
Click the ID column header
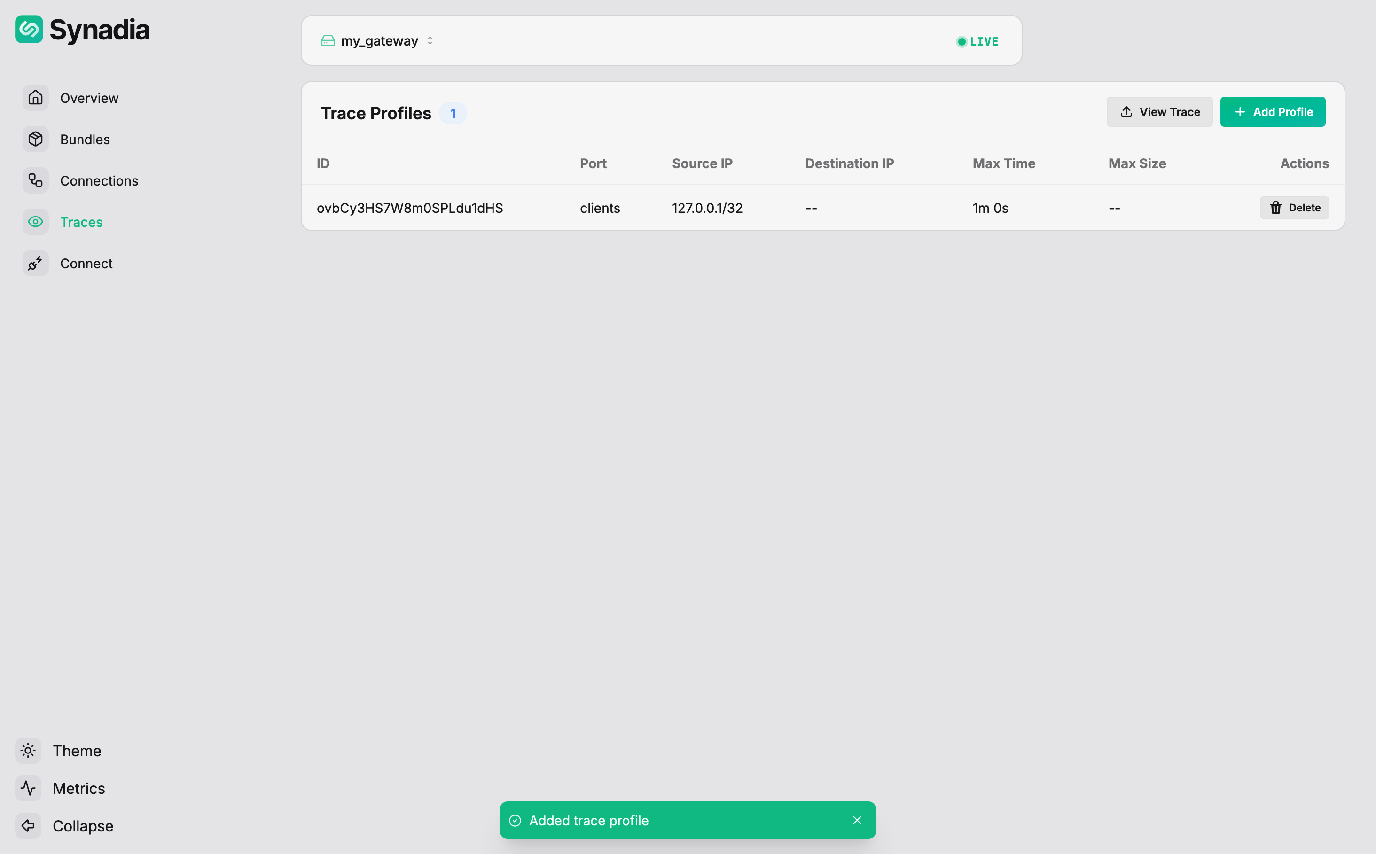[x=323, y=163]
